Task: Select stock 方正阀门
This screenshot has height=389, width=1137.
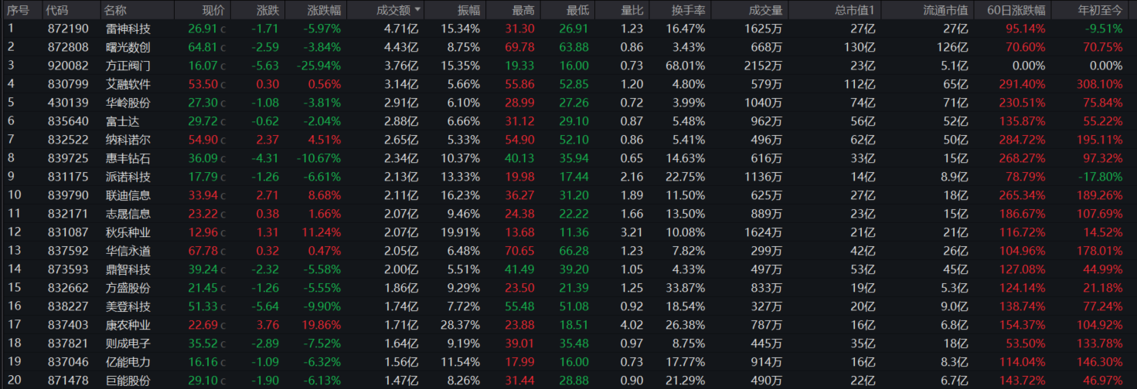Action: pyautogui.click(x=128, y=66)
